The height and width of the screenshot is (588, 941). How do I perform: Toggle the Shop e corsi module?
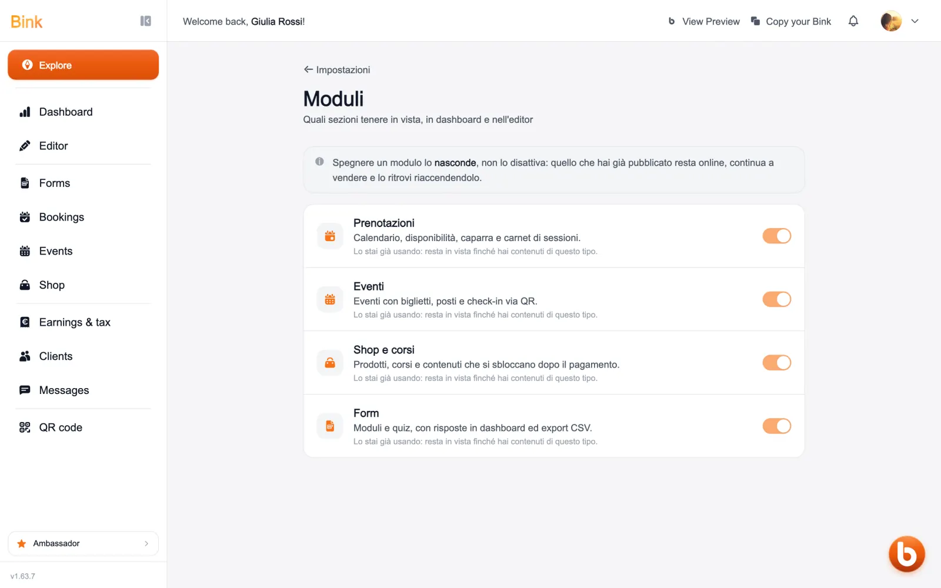point(776,363)
